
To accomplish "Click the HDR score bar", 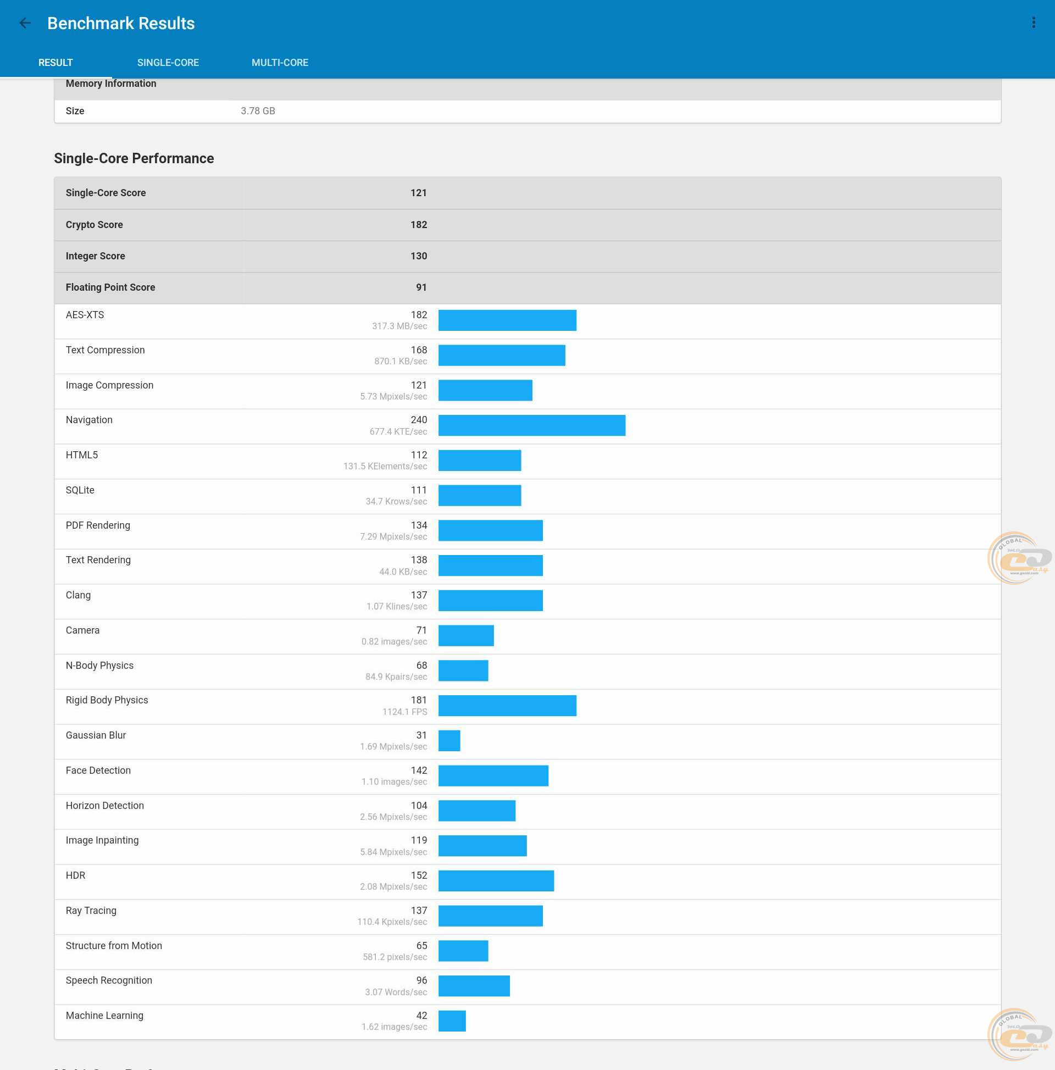I will (496, 880).
